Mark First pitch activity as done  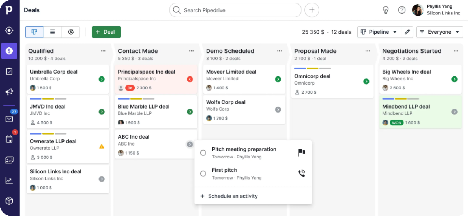[x=203, y=174]
